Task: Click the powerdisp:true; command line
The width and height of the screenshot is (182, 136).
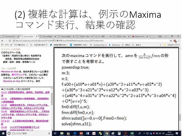Action: [x=75, y=67]
